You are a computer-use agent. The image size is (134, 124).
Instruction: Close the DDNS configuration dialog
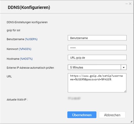(x=130, y=4)
